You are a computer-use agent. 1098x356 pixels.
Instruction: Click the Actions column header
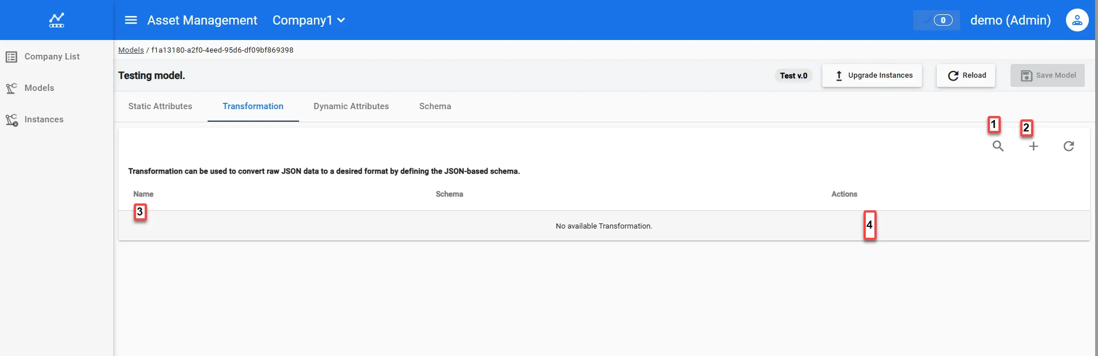tap(844, 194)
